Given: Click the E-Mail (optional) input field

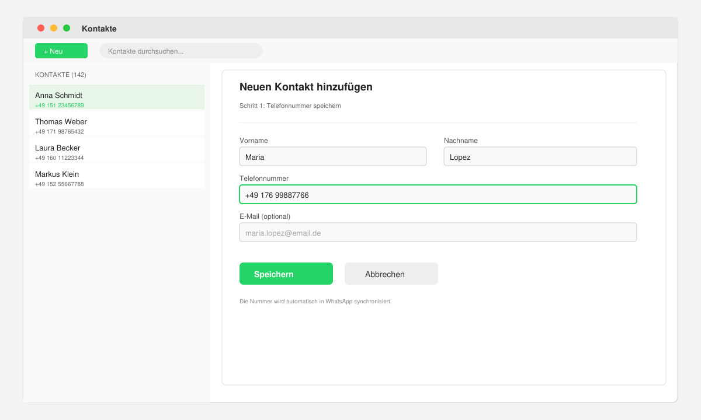Looking at the screenshot, I should coord(438,232).
